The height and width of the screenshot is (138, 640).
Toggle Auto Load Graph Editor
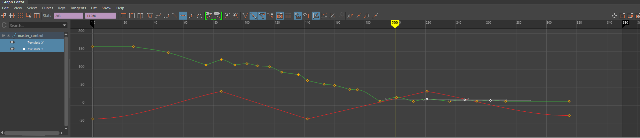(x=280, y=16)
